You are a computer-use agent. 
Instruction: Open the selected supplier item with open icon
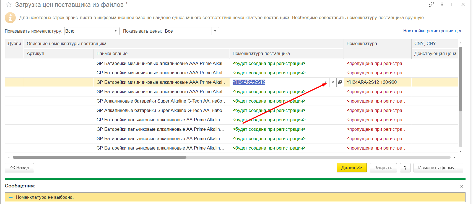click(x=340, y=82)
